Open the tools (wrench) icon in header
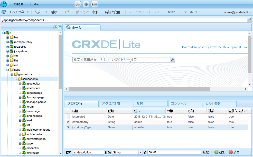This screenshot has width=253, height=157. [78, 4]
